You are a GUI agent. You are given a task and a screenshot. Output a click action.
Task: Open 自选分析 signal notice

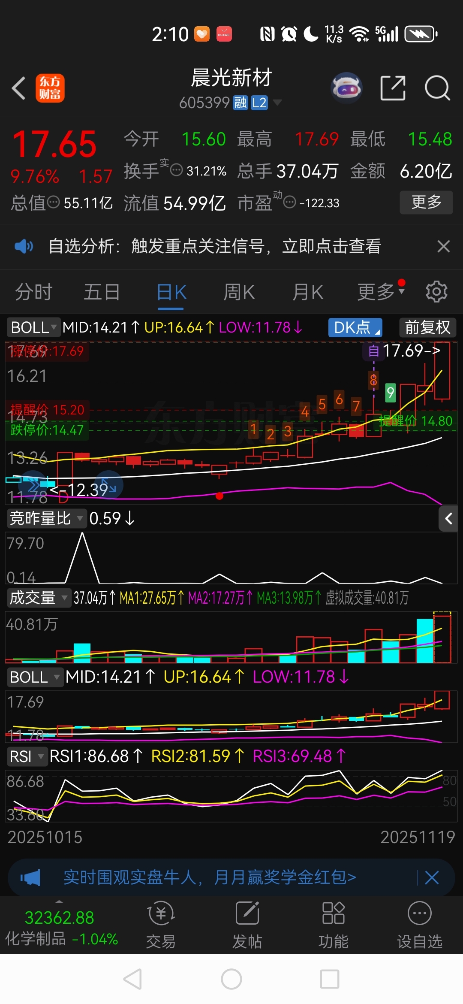215,246
